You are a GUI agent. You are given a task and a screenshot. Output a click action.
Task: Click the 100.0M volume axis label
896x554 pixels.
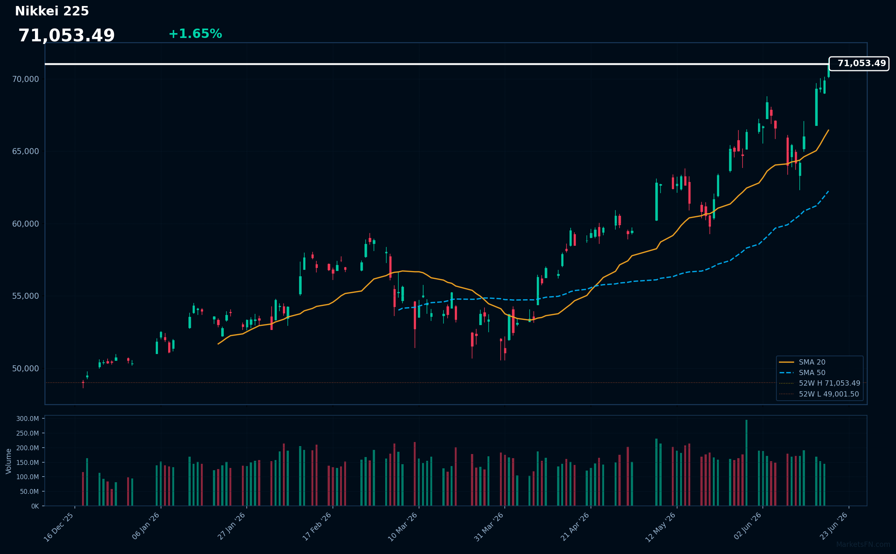[x=27, y=477]
